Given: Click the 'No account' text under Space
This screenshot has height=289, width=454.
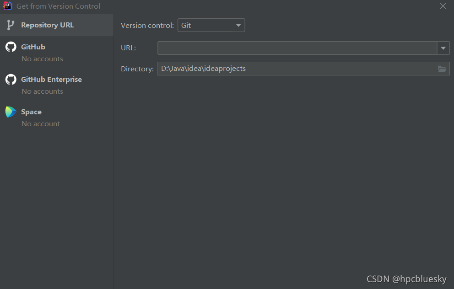Looking at the screenshot, I should click(41, 124).
